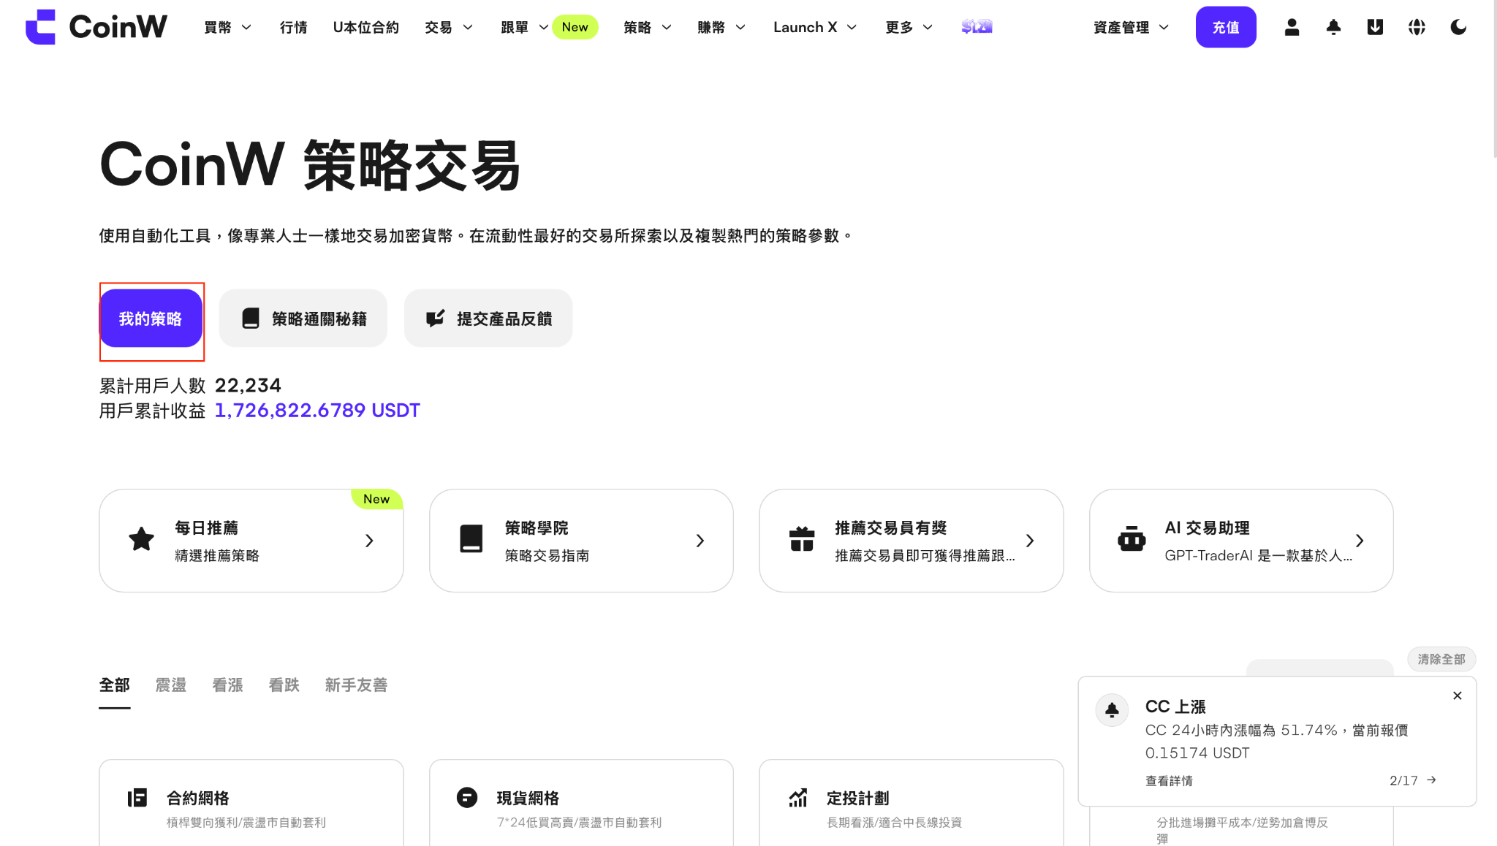
Task: Open the notifications bell in the header
Action: [x=1333, y=27]
